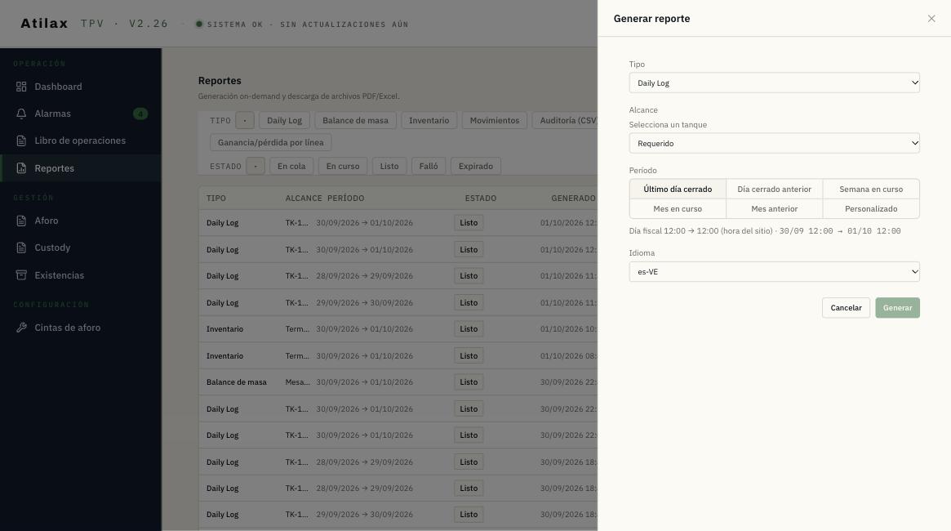Click the Custody document icon

[21, 248]
